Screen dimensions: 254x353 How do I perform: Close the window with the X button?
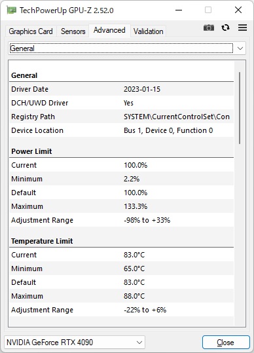(238, 10)
